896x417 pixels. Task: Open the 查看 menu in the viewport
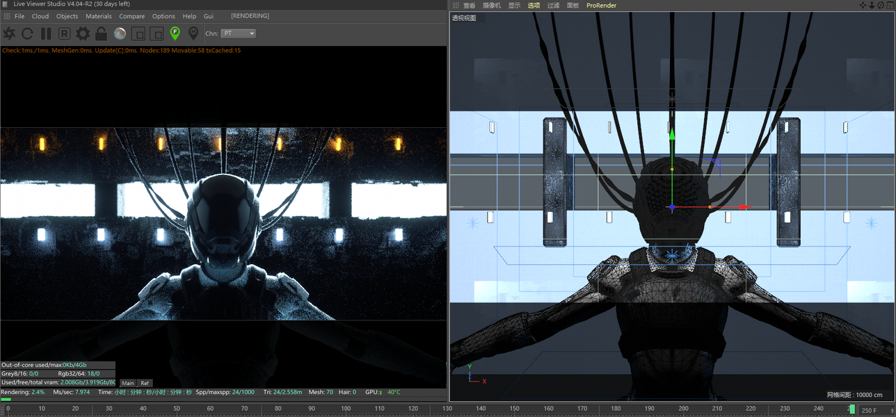(470, 6)
